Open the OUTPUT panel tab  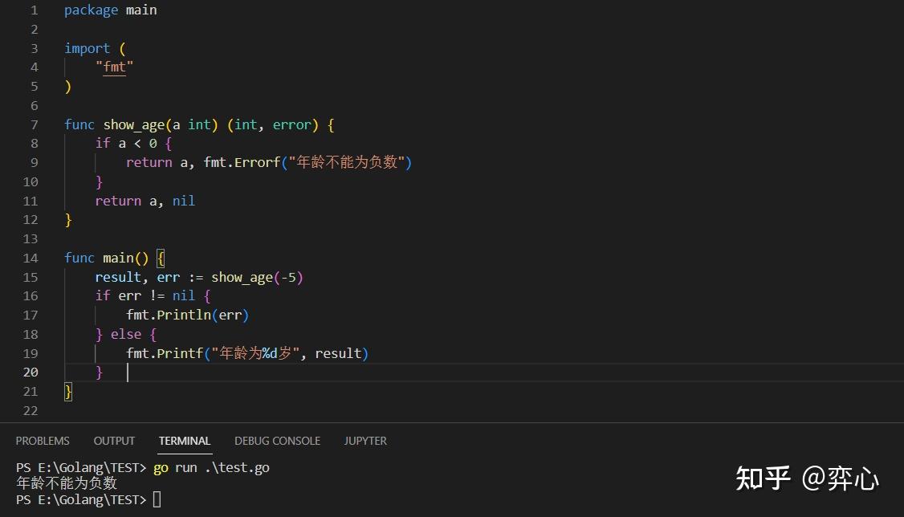pos(113,440)
